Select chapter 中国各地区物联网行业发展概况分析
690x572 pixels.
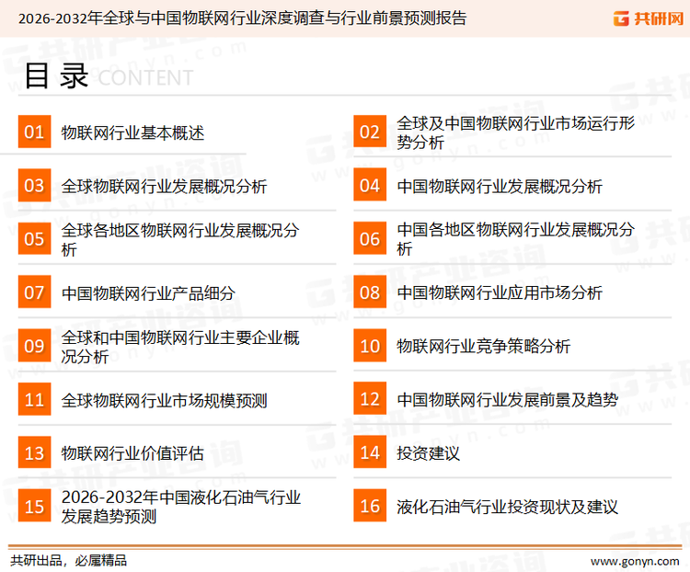516,239
